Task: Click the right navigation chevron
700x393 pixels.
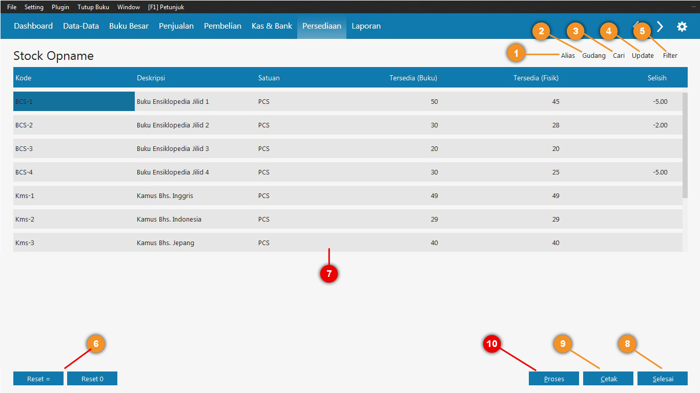Action: (660, 26)
